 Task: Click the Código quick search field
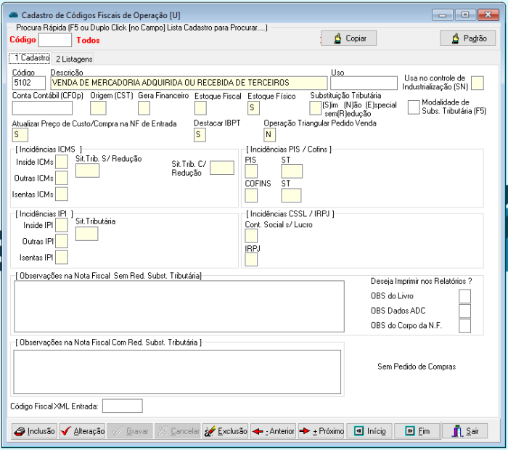pos(55,40)
